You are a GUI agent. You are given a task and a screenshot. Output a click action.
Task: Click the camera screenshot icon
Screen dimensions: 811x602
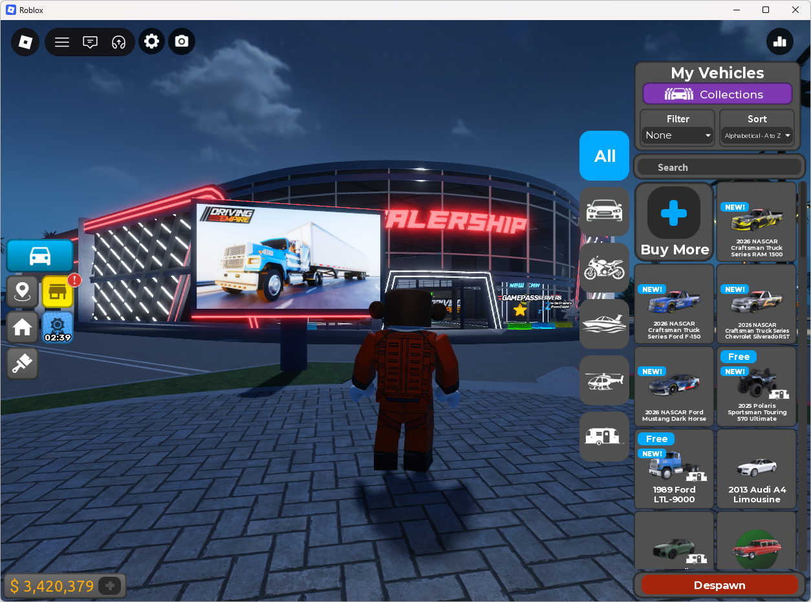[x=182, y=41]
